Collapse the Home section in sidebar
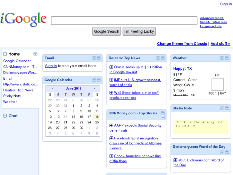 point(5,54)
